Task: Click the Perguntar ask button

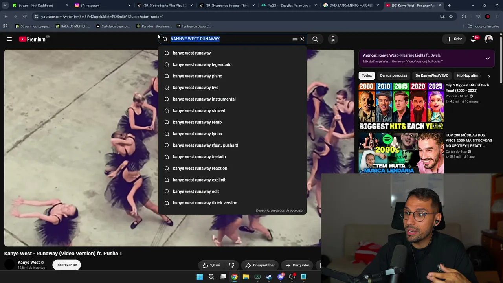Action: (297, 265)
